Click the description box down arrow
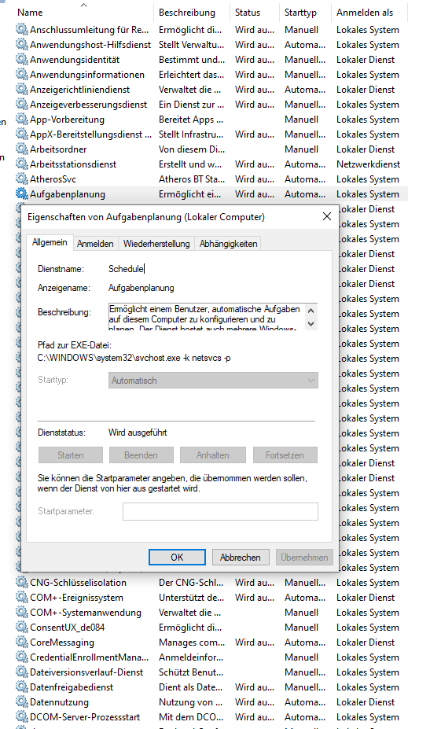The height and width of the screenshot is (729, 441). click(311, 323)
